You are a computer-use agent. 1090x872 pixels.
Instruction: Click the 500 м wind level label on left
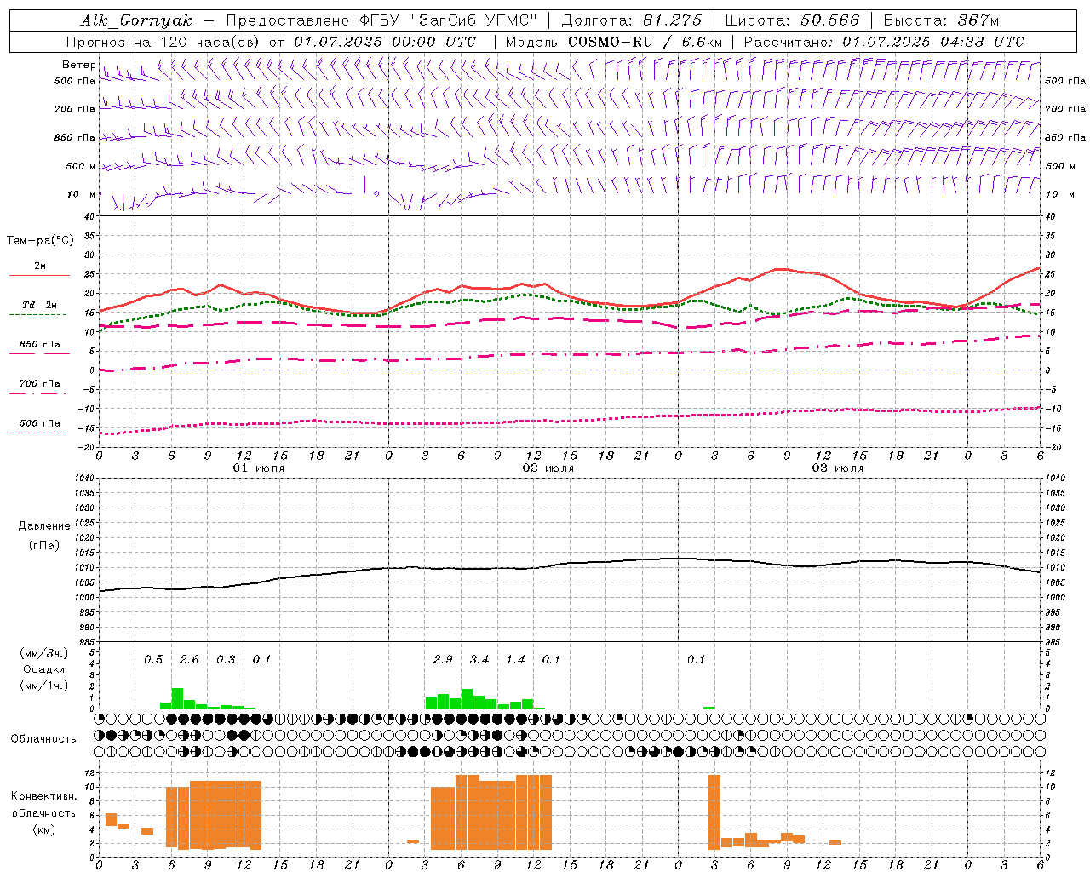(82, 166)
